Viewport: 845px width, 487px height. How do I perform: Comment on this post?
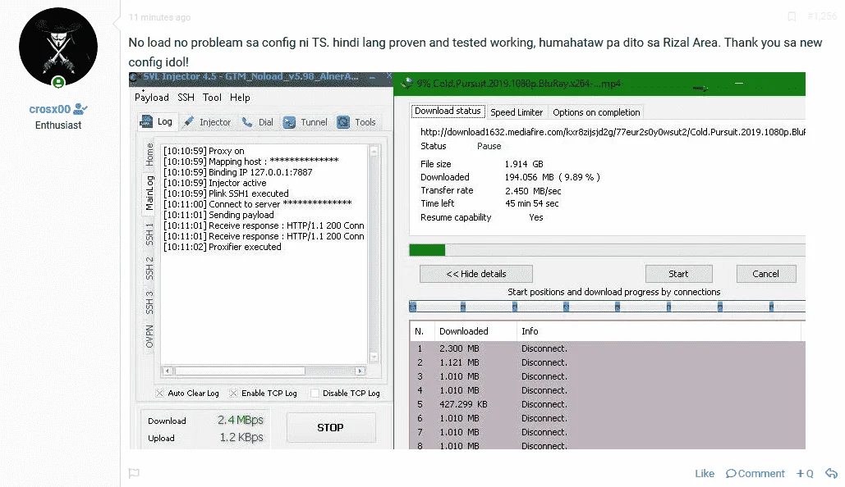pos(755,474)
